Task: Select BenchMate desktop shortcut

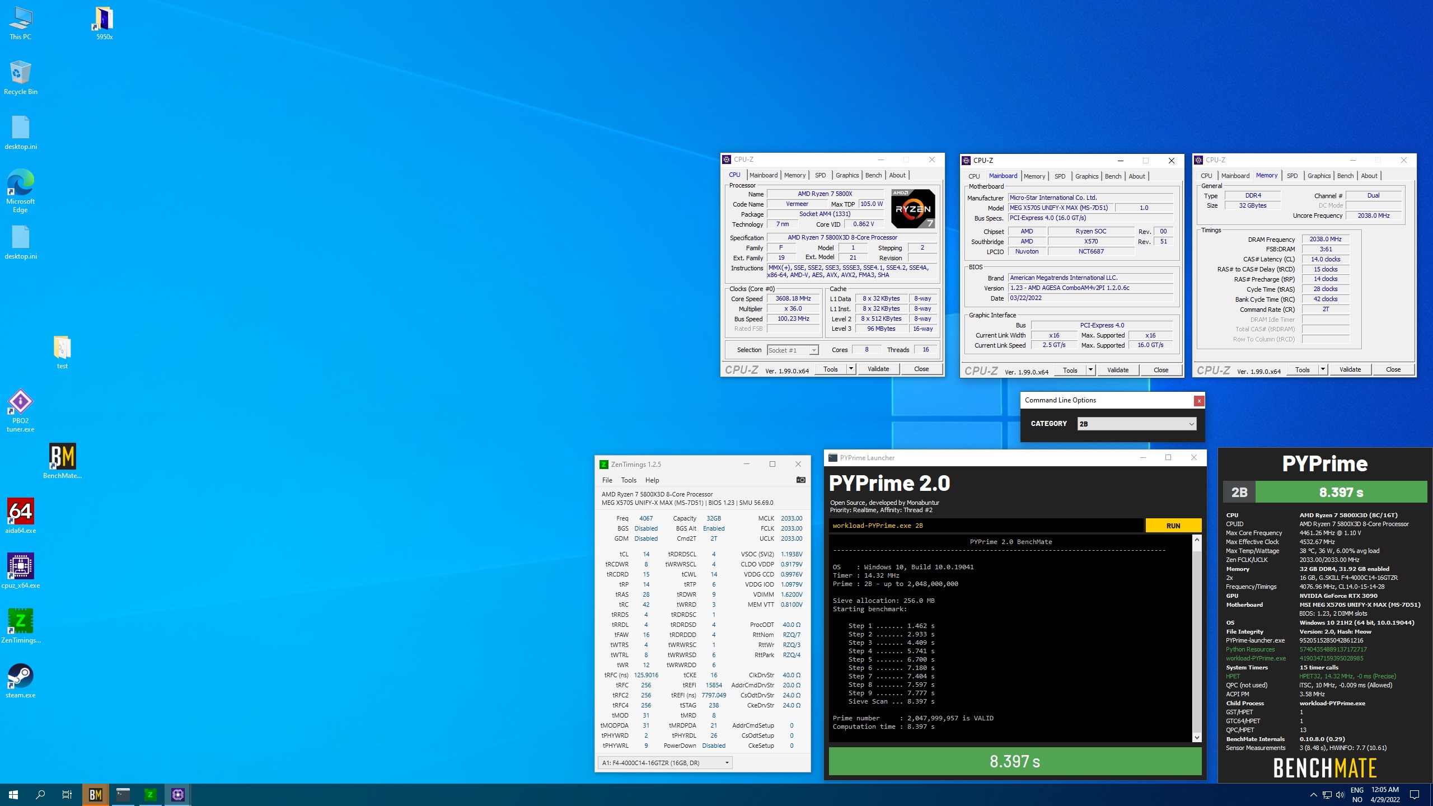Action: (62, 462)
